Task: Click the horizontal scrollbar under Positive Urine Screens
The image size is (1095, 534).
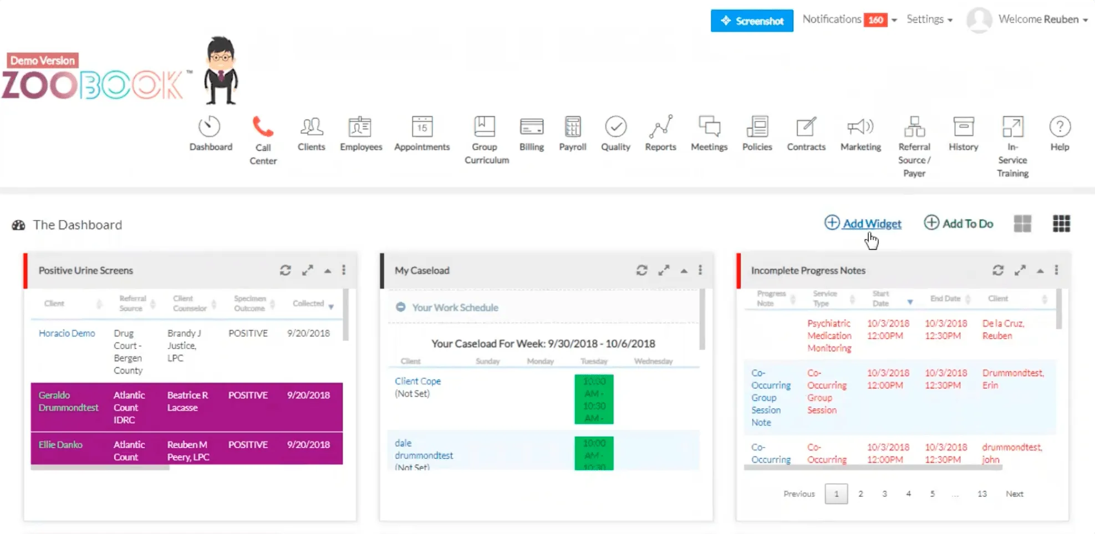Action: pyautogui.click(x=100, y=468)
